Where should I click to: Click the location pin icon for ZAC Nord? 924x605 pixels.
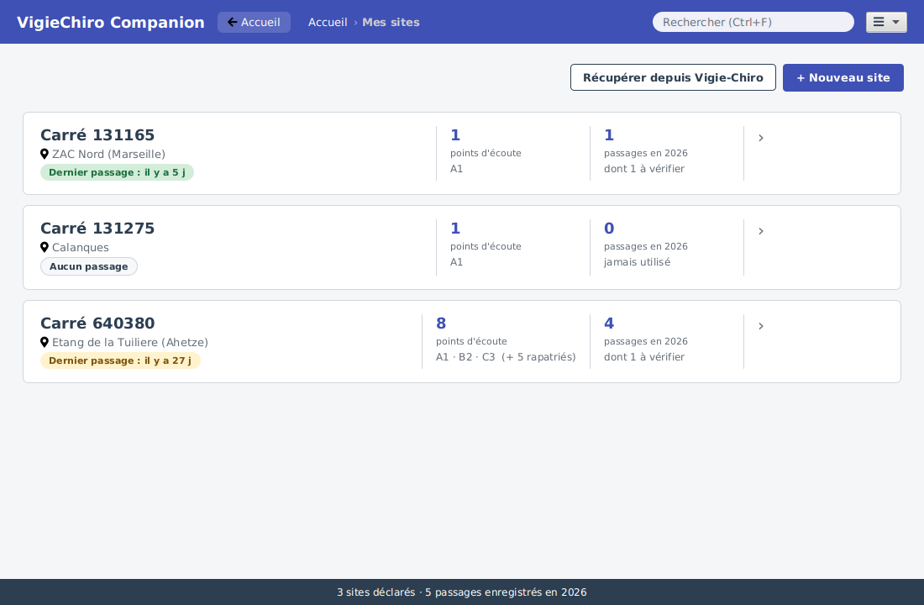tap(45, 154)
